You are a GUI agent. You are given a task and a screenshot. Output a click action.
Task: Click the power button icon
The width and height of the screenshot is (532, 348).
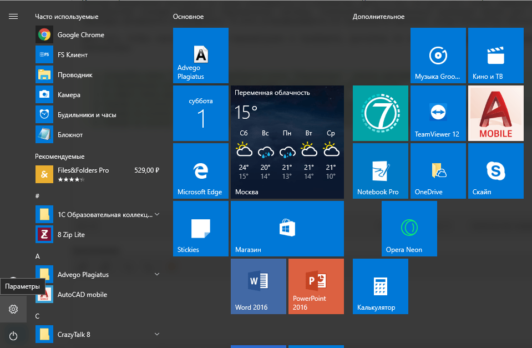point(13,336)
